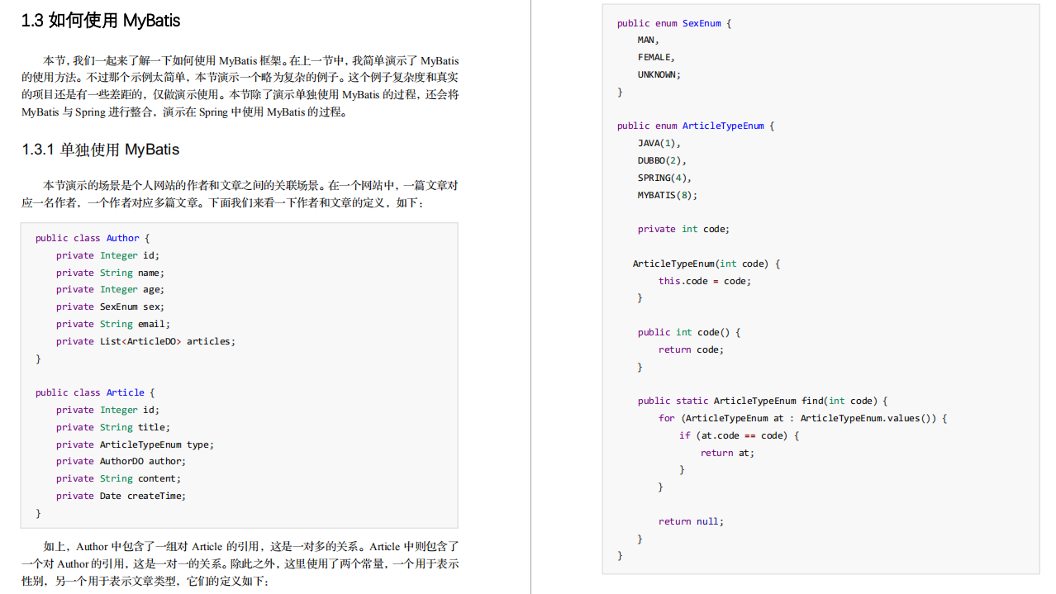Image resolution: width=1056 pixels, height=594 pixels.
Task: Click the line "if (at.code == code) {"
Action: [739, 435]
